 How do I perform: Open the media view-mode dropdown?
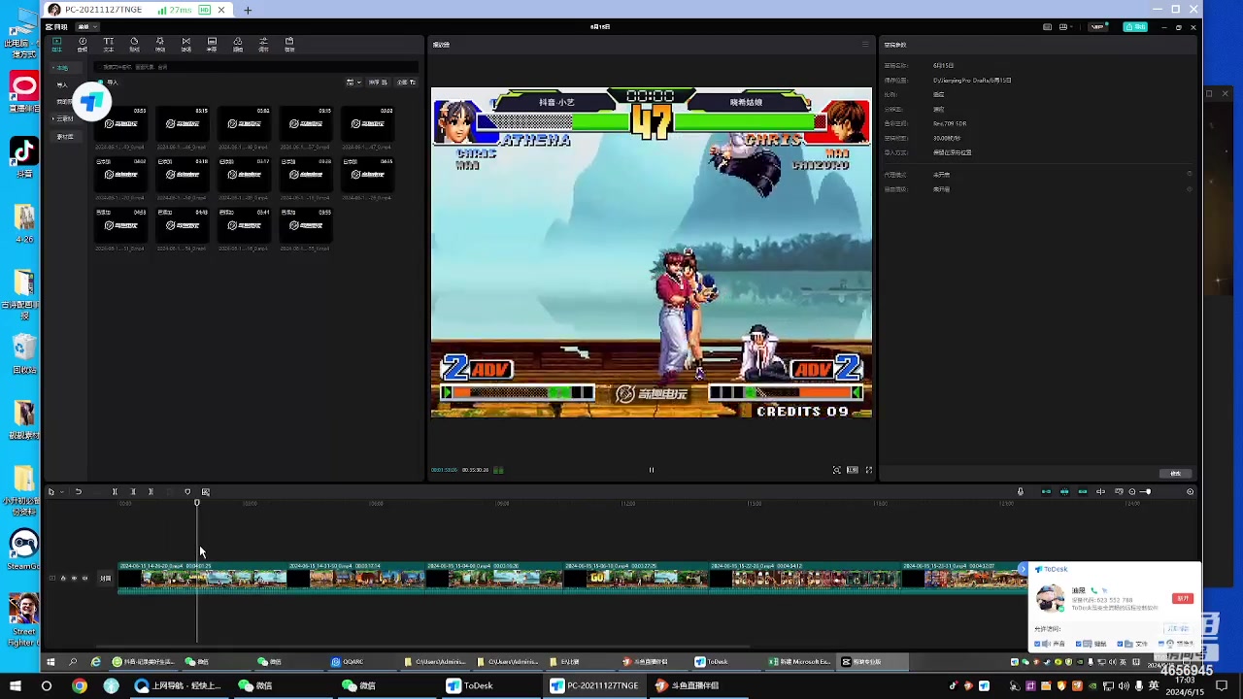(353, 83)
